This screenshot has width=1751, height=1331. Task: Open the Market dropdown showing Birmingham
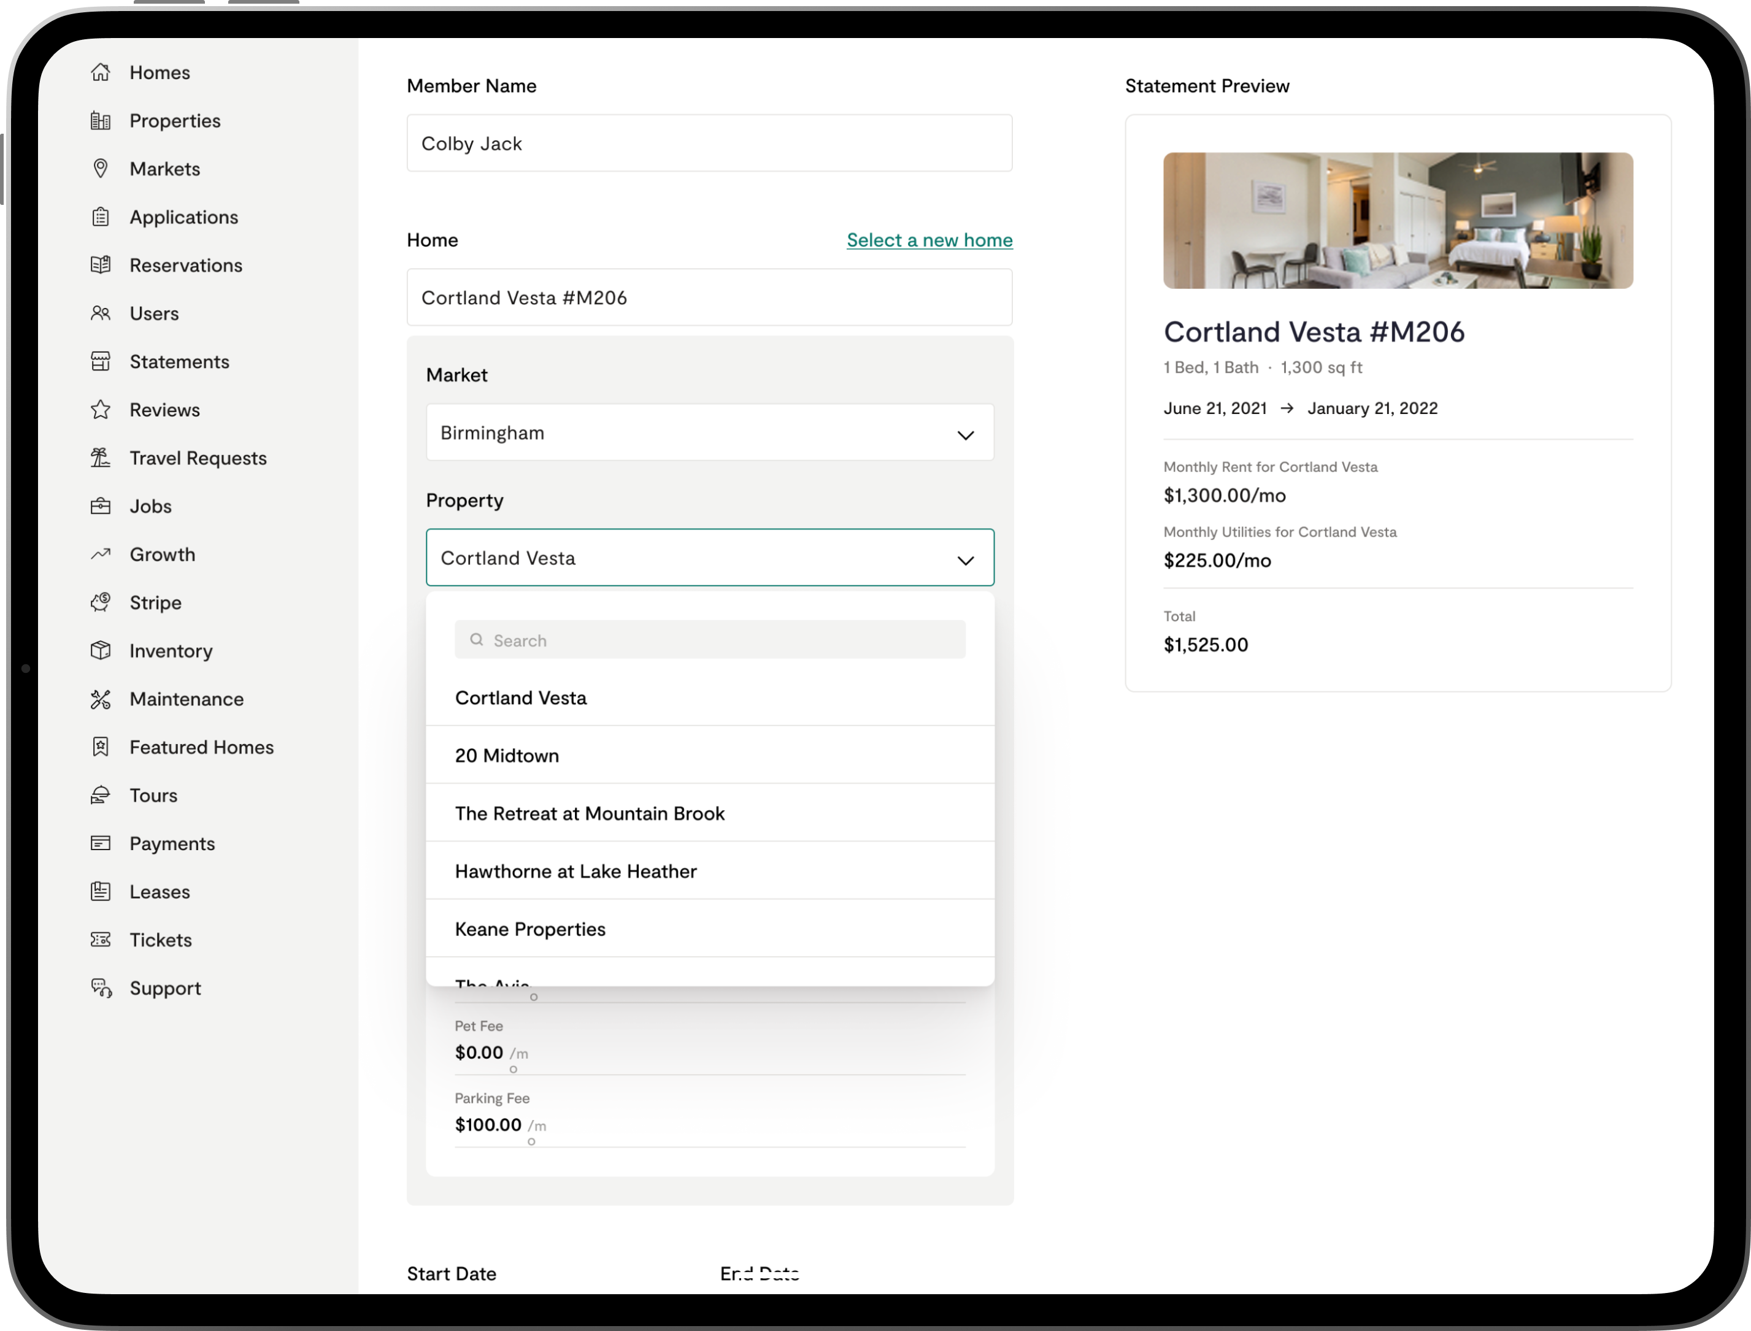709,432
